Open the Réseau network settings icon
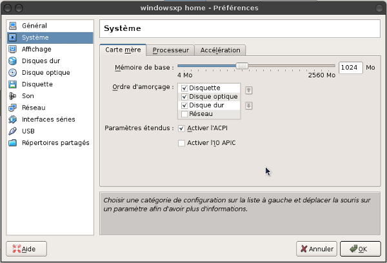This screenshot has height=263, width=387. coord(12,108)
